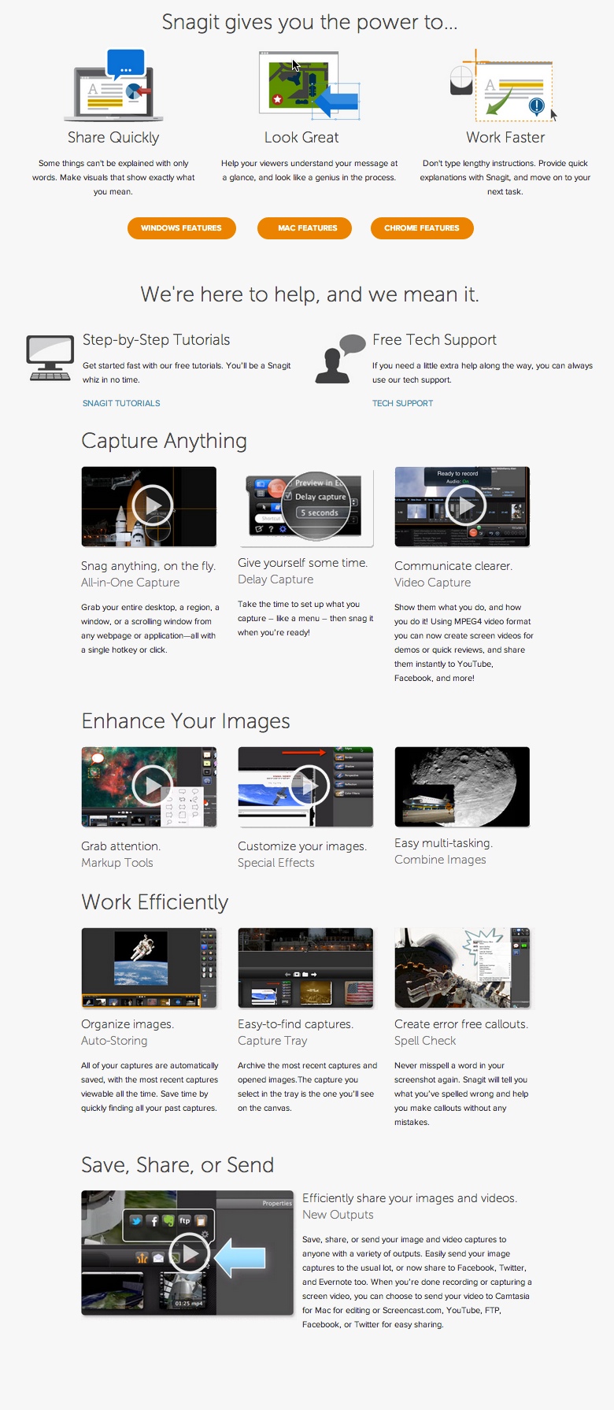The height and width of the screenshot is (1410, 614).
Task: Click 'Give yourself some time.' text
Action: [x=302, y=563]
